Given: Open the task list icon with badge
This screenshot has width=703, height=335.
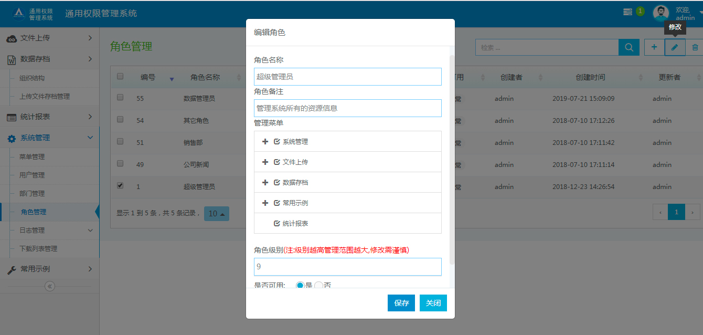Looking at the screenshot, I should point(627,12).
